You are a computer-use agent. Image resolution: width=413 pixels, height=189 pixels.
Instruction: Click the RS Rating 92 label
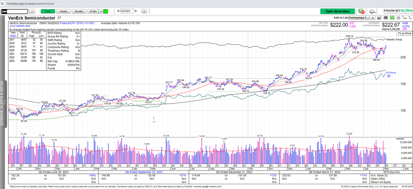[391, 74]
